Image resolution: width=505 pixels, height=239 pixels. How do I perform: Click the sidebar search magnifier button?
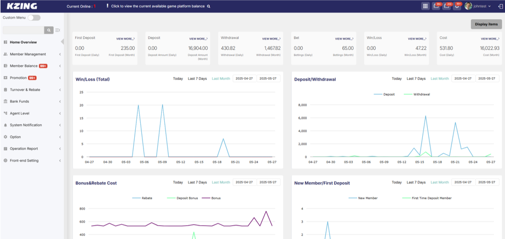pos(49,31)
